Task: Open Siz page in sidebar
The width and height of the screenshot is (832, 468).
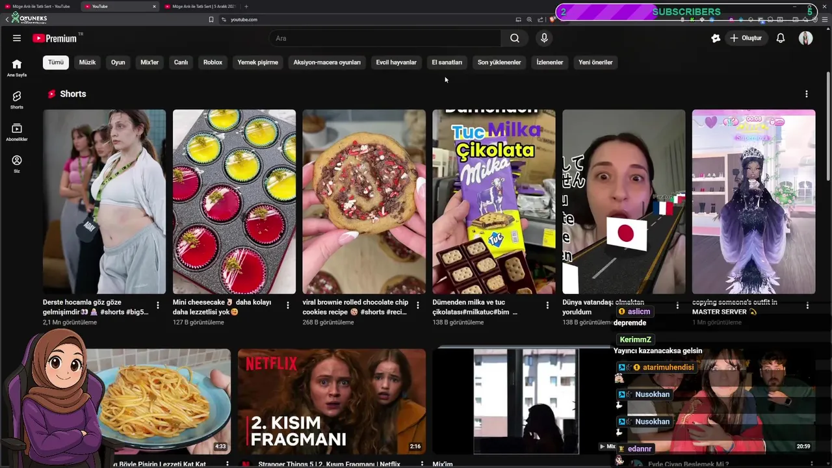Action: click(17, 164)
